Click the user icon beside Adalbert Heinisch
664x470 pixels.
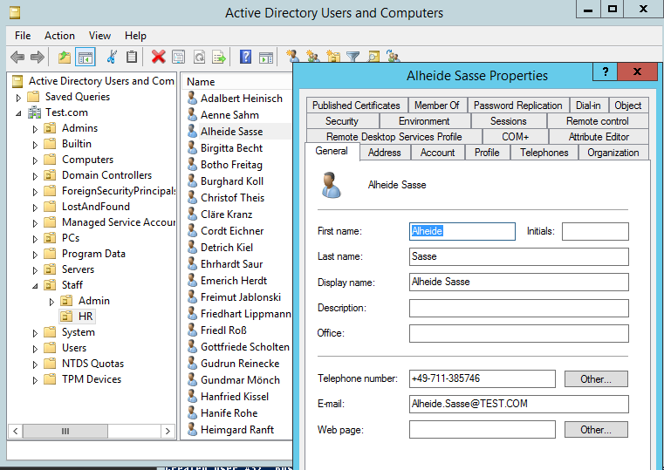tap(192, 99)
